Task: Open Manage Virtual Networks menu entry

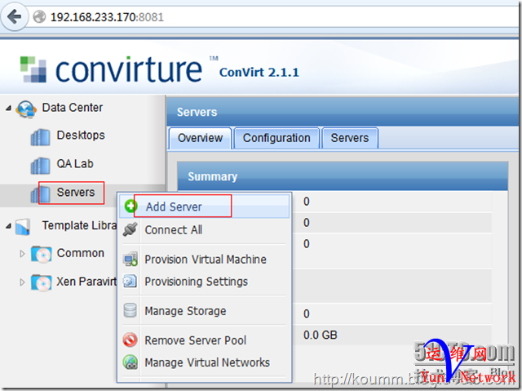Action: [204, 362]
